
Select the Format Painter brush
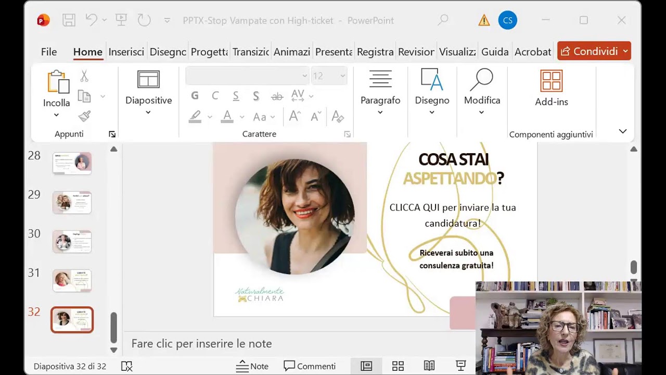(84, 116)
